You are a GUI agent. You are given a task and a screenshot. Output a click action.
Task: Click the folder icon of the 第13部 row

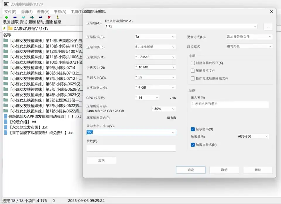6,46
